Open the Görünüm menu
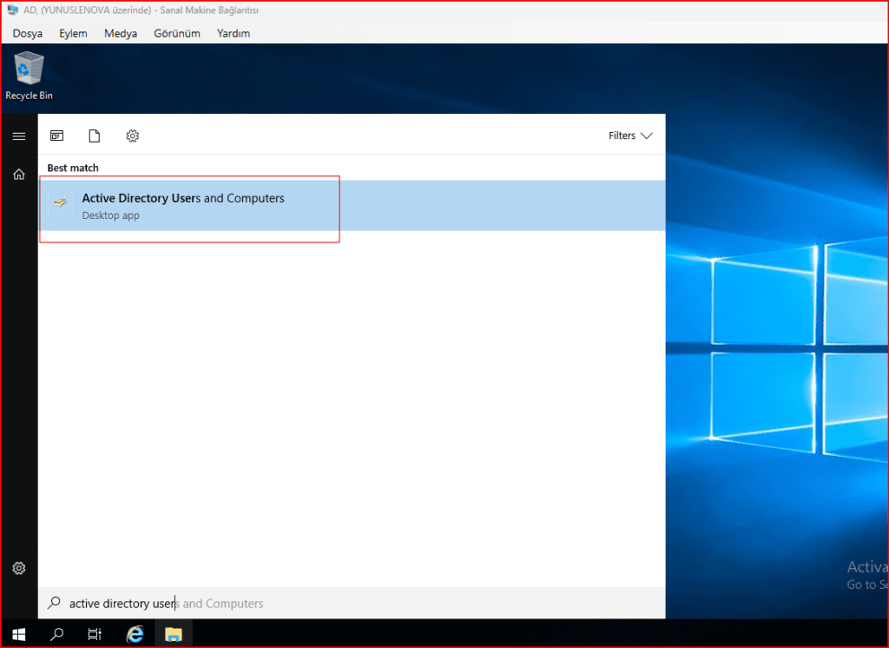Viewport: 889px width, 648px height. pyautogui.click(x=177, y=34)
